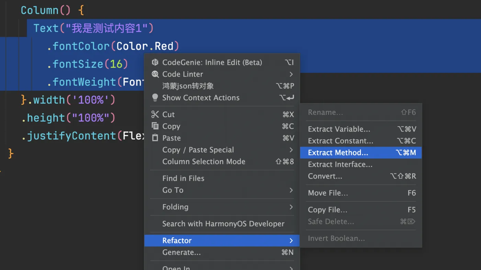
Task: Open the Go To submenu chevron
Action: pyautogui.click(x=291, y=190)
